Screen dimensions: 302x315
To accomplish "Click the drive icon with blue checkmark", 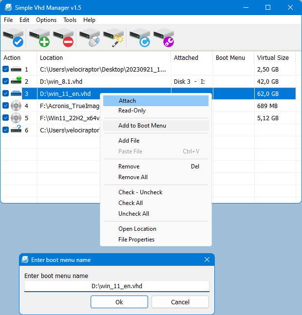I will [13, 37].
